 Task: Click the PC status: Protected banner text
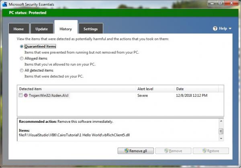[28, 13]
